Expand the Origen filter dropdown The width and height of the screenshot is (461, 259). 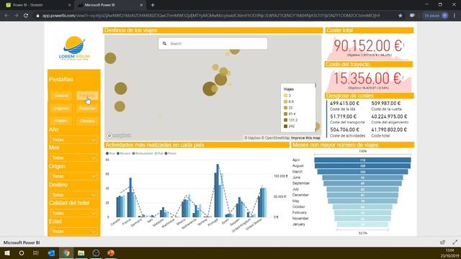coord(73,176)
